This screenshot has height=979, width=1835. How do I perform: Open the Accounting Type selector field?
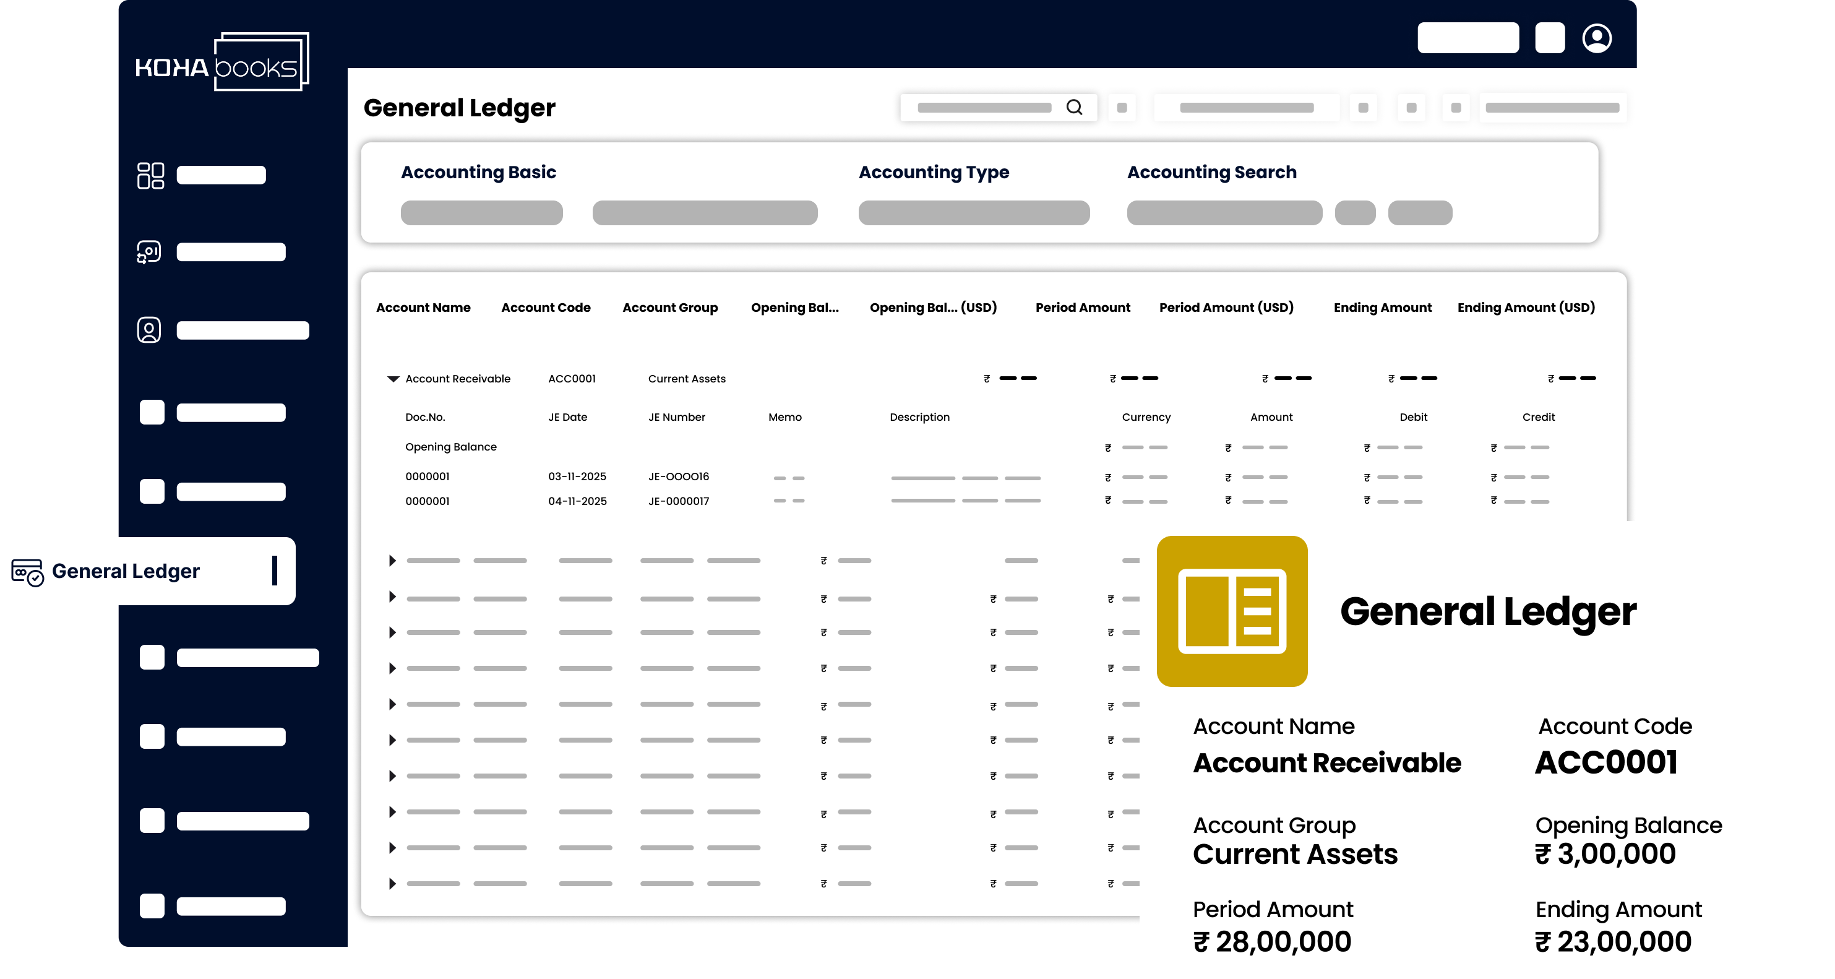[x=973, y=213]
